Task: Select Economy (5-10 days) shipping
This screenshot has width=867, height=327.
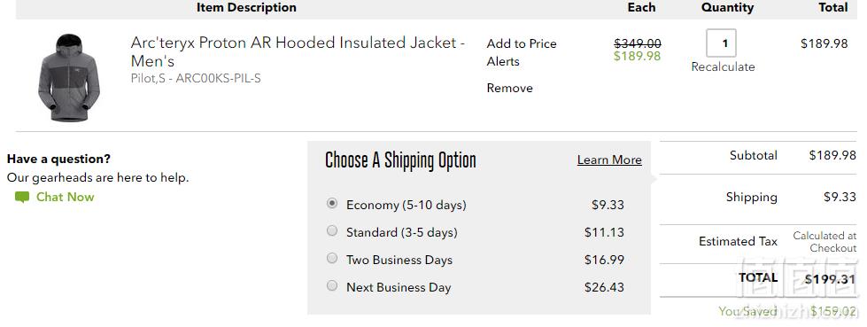Action: (332, 204)
